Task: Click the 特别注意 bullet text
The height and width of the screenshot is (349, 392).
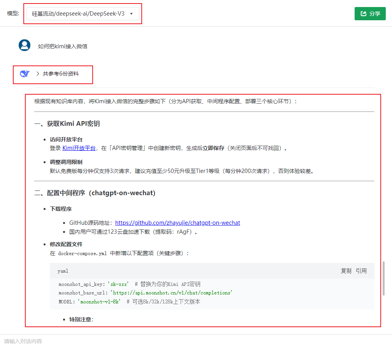Action: click(x=81, y=319)
